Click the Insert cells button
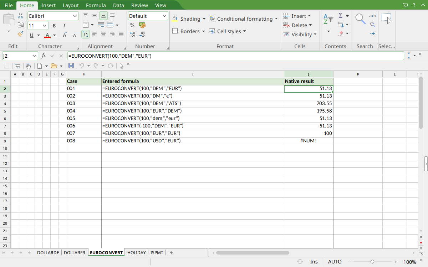 (x=297, y=16)
